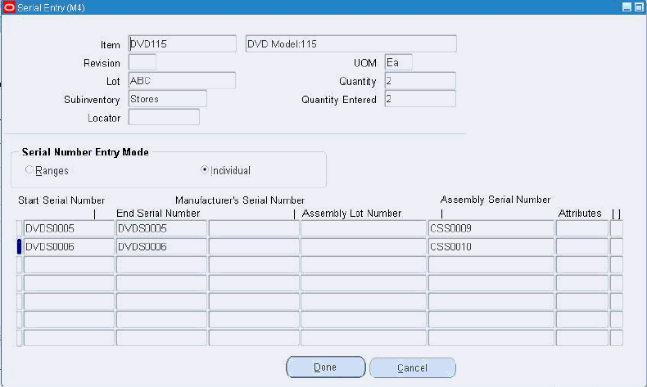Click descriptive flexfield box in CSS0010 row
The height and width of the screenshot is (387, 647).
point(617,246)
